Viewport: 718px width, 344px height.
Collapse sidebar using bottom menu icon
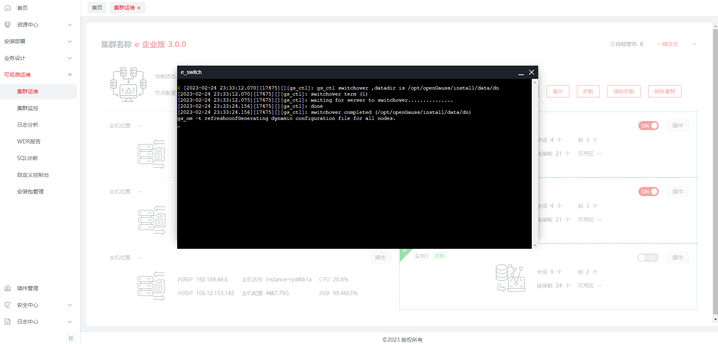tap(71, 338)
